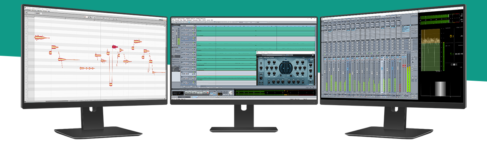Click the top-left knob on the AM-Munition plugin
Viewport: 487px width, 153px height.
tap(269, 62)
